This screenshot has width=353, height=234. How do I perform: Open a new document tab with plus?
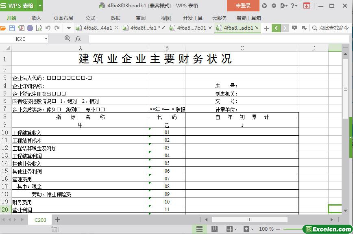pos(266,28)
